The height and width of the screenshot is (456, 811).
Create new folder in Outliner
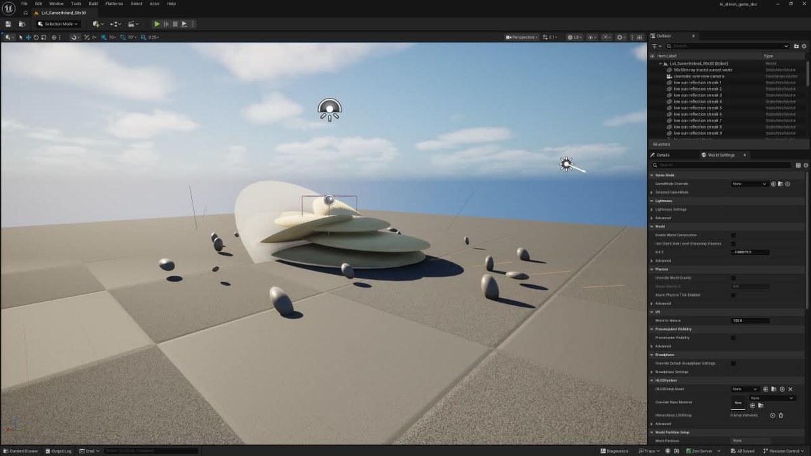click(x=797, y=46)
